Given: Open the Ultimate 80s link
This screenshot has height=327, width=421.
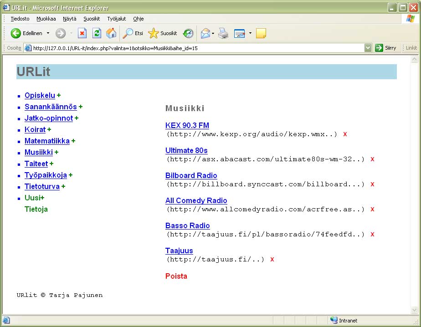Looking at the screenshot, I should pyautogui.click(x=186, y=150).
